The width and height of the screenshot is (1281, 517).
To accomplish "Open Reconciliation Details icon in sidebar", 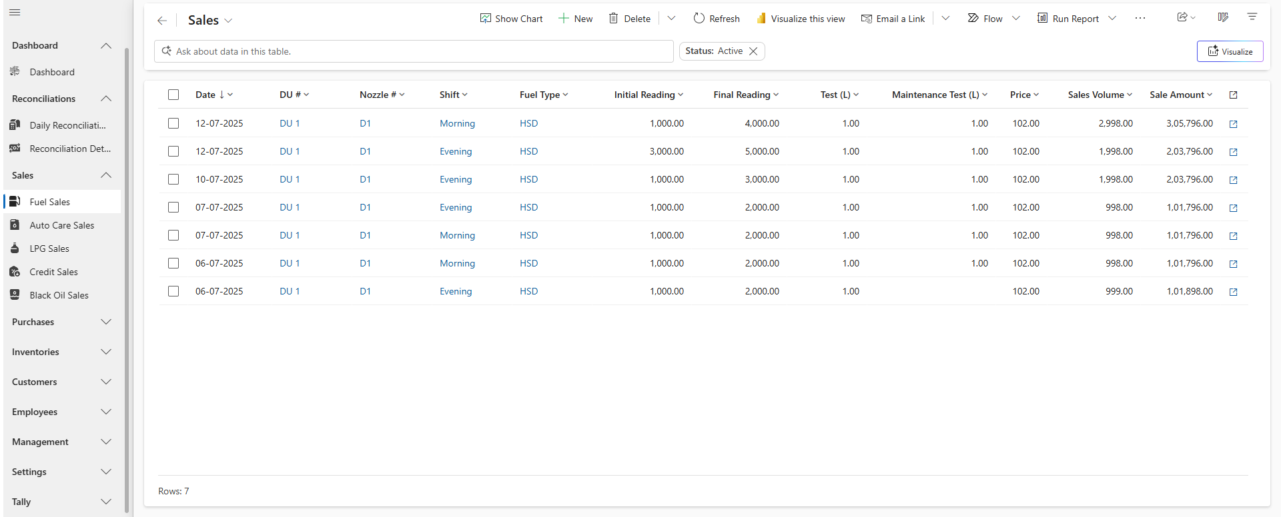I will (15, 148).
